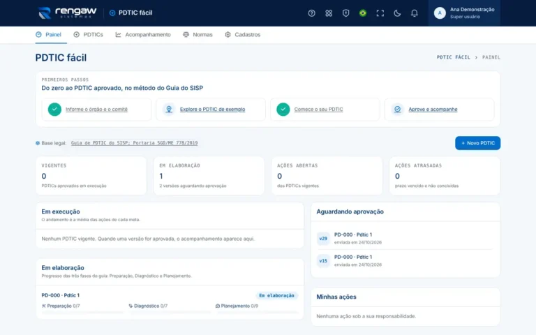Click the 'Em elaboração' status badge

(276, 295)
